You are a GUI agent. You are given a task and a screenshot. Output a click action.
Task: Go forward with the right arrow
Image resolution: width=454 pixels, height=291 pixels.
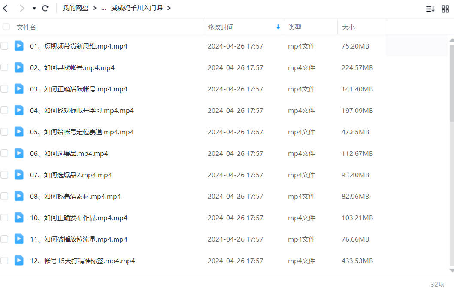[x=22, y=9]
